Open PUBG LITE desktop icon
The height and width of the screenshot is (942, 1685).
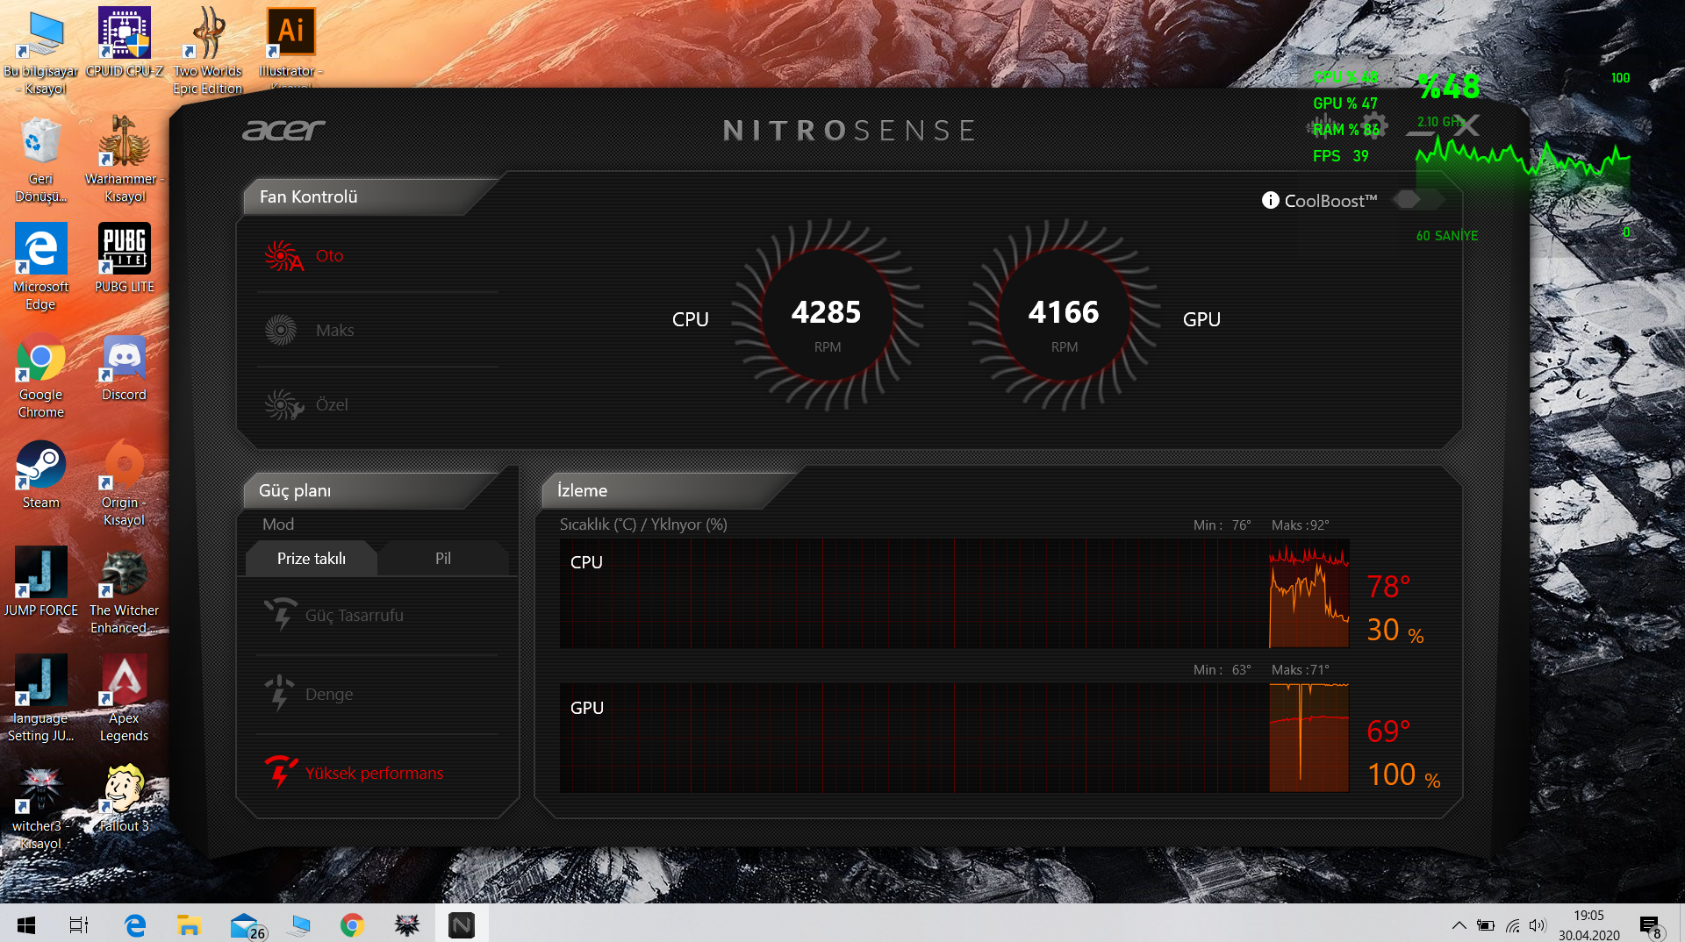125,259
